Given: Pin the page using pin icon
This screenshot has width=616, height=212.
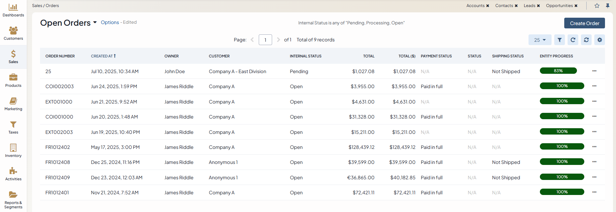Looking at the screenshot, I should click(608, 6).
